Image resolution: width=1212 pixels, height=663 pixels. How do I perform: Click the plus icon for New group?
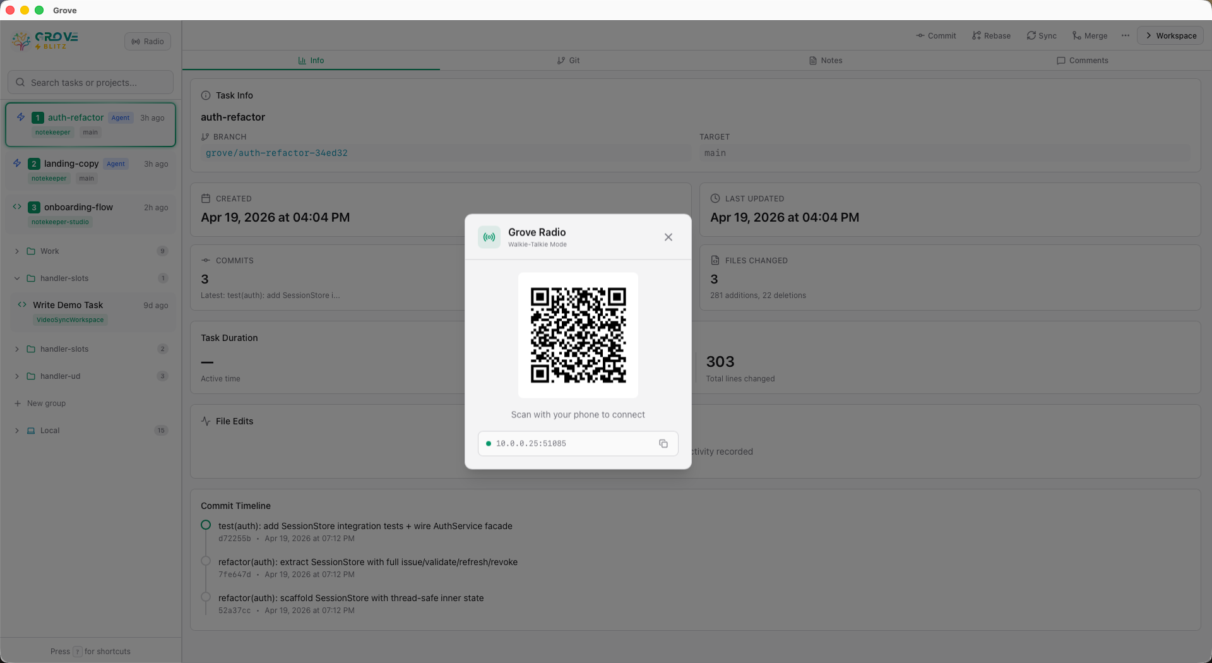click(18, 403)
